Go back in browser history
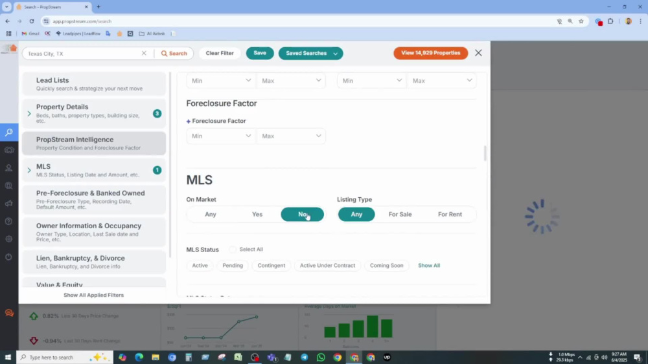648x364 pixels. pyautogui.click(x=7, y=21)
